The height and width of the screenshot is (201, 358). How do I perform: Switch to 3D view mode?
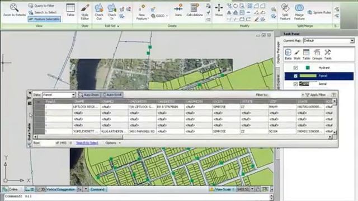tap(41, 189)
